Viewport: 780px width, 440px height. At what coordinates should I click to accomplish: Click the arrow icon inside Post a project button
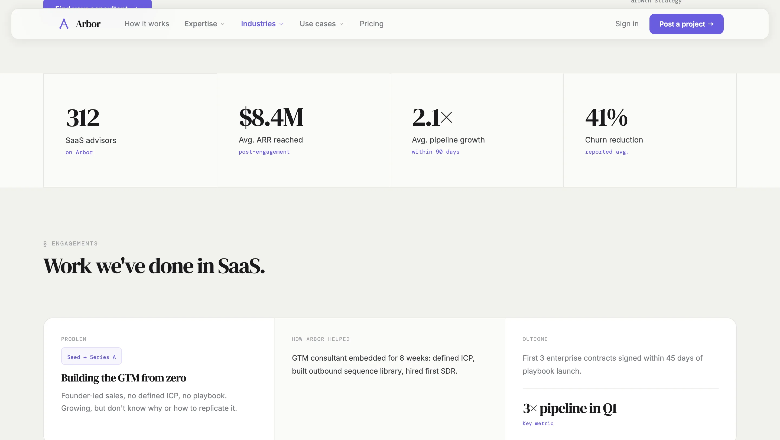711,24
